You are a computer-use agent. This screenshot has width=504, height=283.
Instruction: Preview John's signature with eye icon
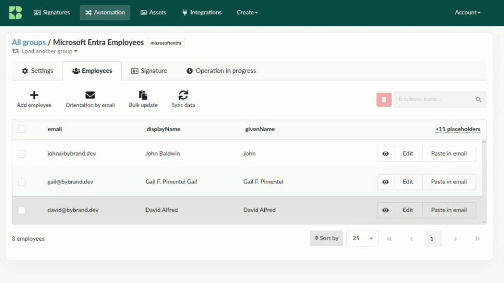(x=385, y=154)
